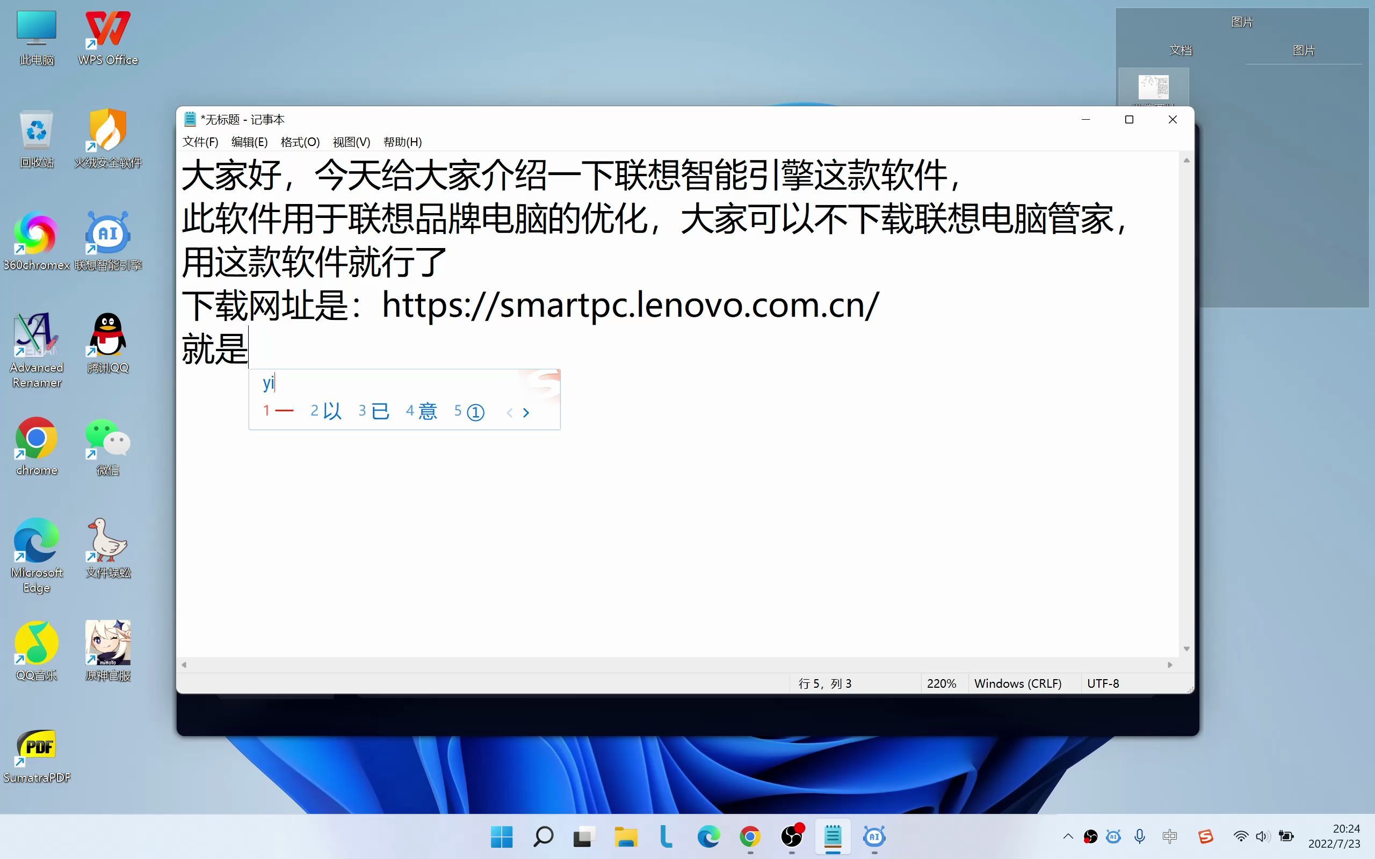Viewport: 1375px width, 859px height.
Task: Open OBS recorder icon on taskbar
Action: [x=792, y=836]
